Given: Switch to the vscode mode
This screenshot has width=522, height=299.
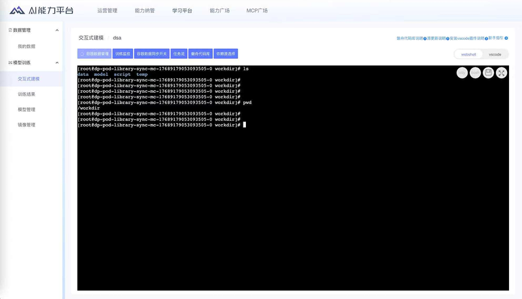Looking at the screenshot, I should [x=495, y=54].
